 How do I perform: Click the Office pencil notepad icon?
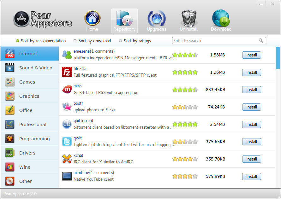[10, 110]
